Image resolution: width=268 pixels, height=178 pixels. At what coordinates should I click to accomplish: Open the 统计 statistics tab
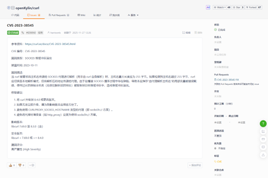coord(97,15)
